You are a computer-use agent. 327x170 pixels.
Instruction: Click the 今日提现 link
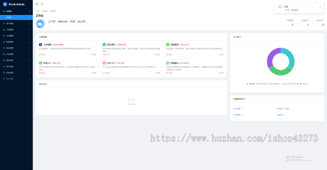point(237,115)
